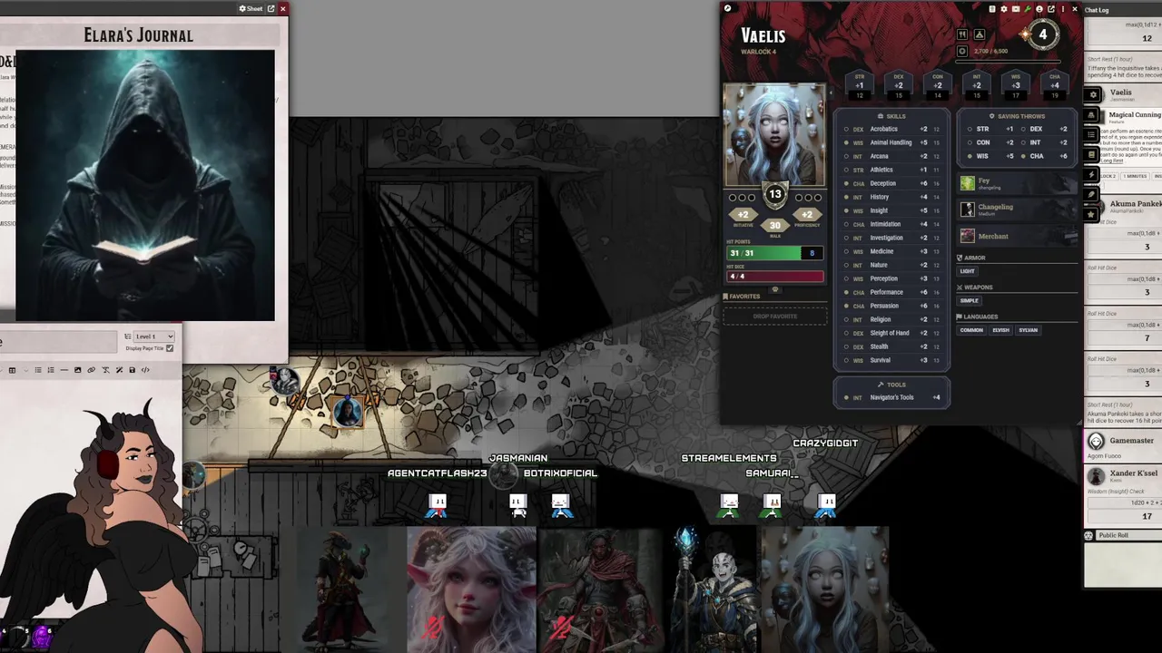Image resolution: width=1162 pixels, height=653 pixels.
Task: Open table options chevron in editor toolbar
Action: (25, 370)
